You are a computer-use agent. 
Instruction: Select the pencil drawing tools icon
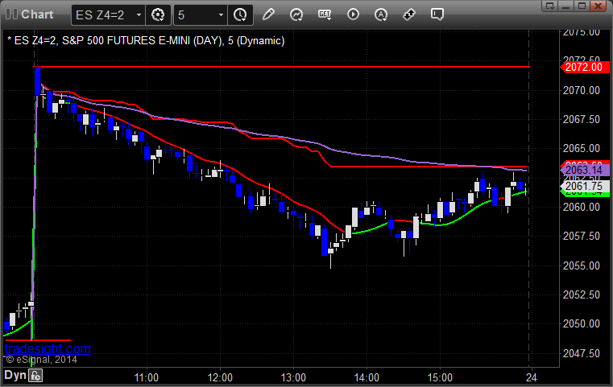(x=268, y=14)
